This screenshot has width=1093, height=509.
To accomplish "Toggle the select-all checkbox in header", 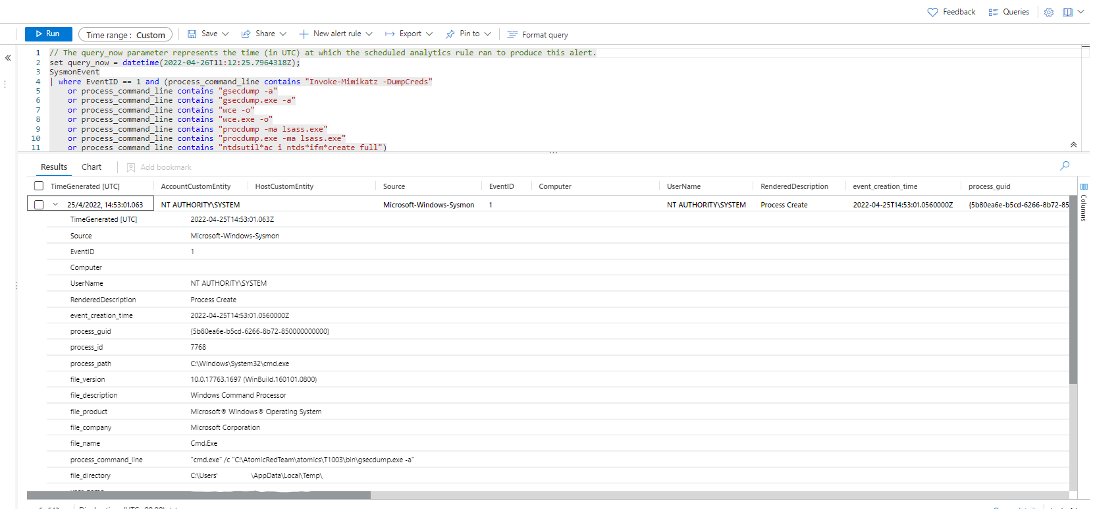I will pyautogui.click(x=39, y=186).
